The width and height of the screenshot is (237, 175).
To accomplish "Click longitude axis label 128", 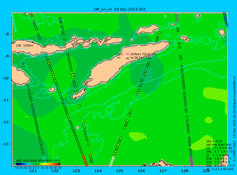I will point(185,171).
